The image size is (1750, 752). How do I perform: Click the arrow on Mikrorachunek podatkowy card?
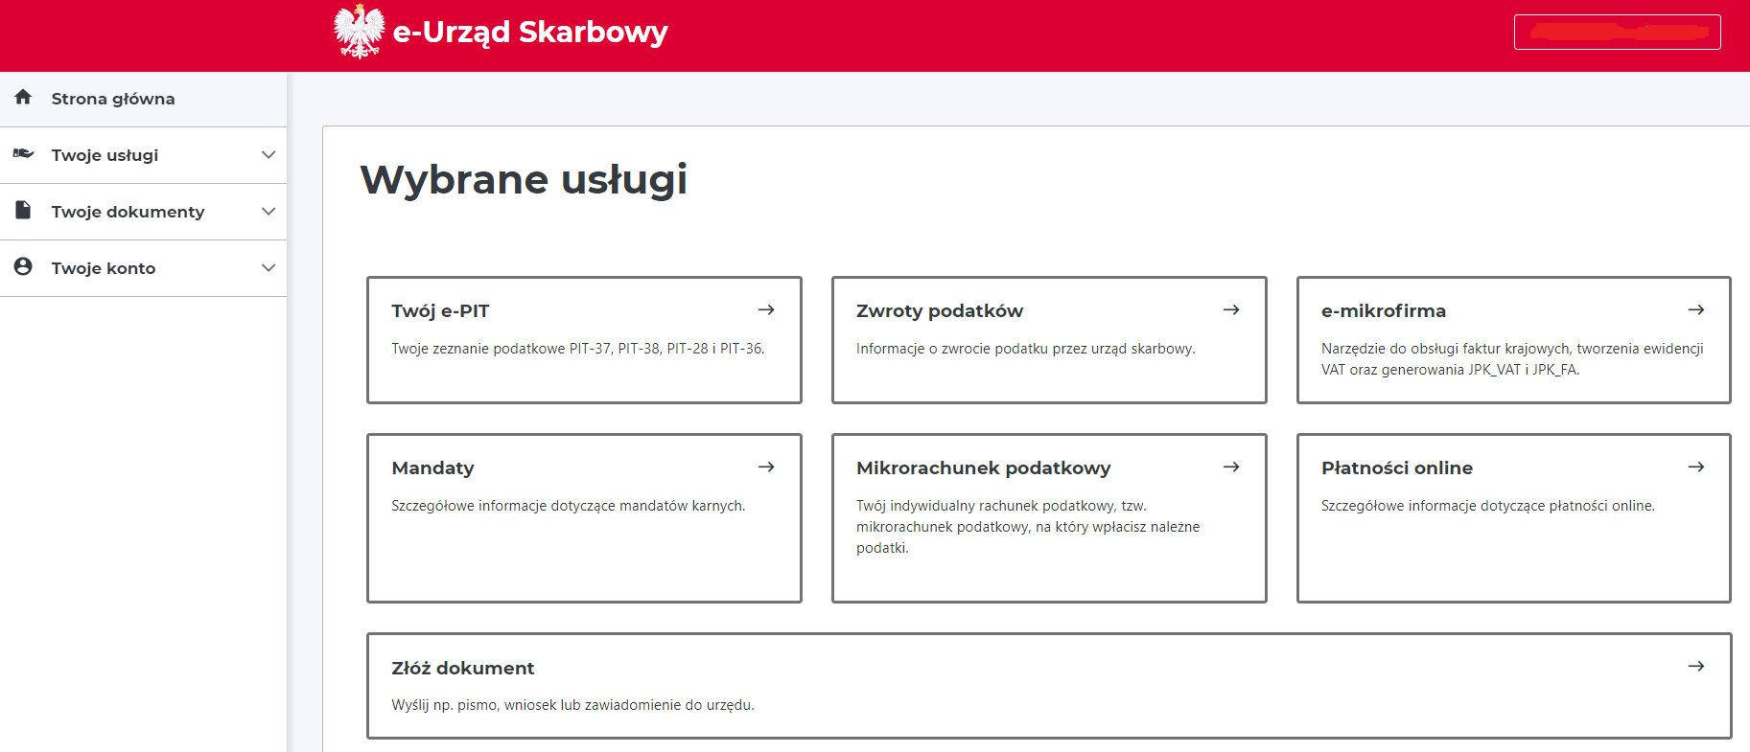point(1231,467)
